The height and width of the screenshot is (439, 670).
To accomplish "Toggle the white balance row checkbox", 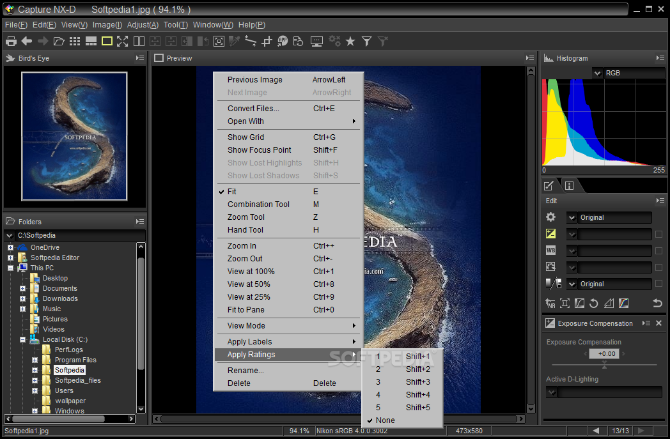I will pyautogui.click(x=658, y=250).
